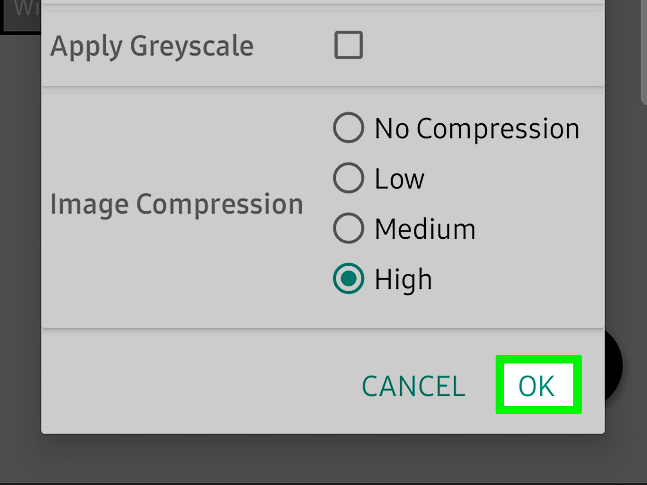
Task: Click the "Low" option text
Action: coord(399,179)
